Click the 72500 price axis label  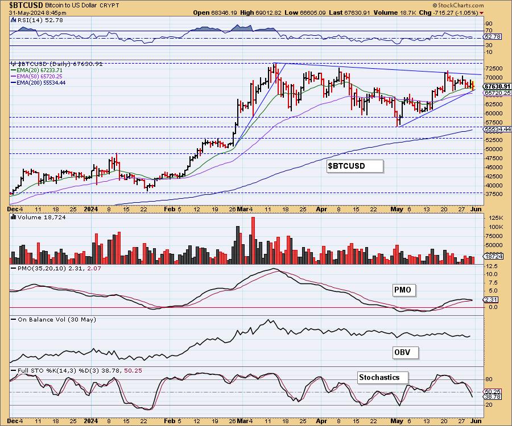tap(494, 69)
